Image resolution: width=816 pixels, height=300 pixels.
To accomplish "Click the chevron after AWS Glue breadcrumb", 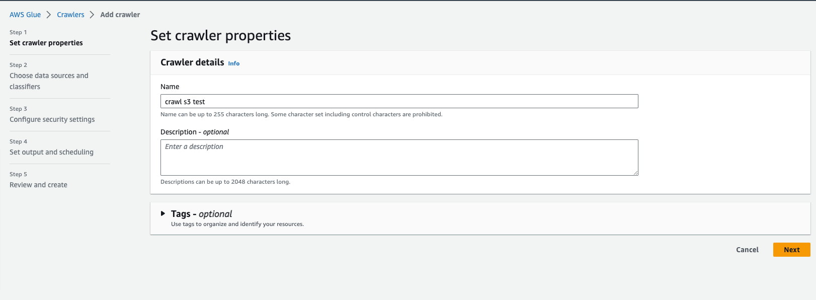I will (49, 15).
